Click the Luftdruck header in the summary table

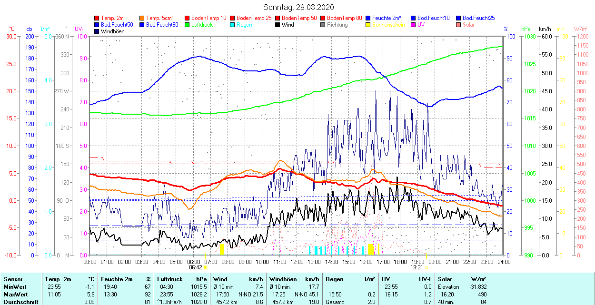pos(169,279)
